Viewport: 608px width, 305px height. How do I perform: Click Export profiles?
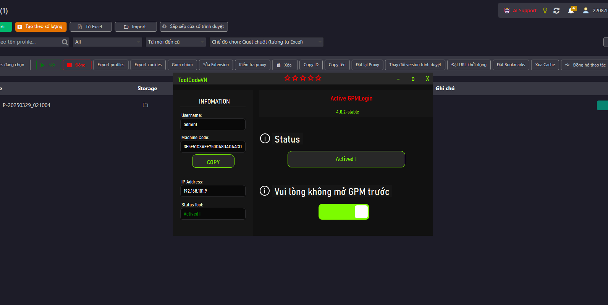coord(111,65)
